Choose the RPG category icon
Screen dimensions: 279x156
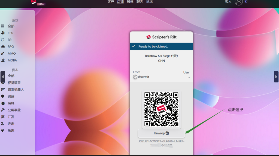point(3,46)
